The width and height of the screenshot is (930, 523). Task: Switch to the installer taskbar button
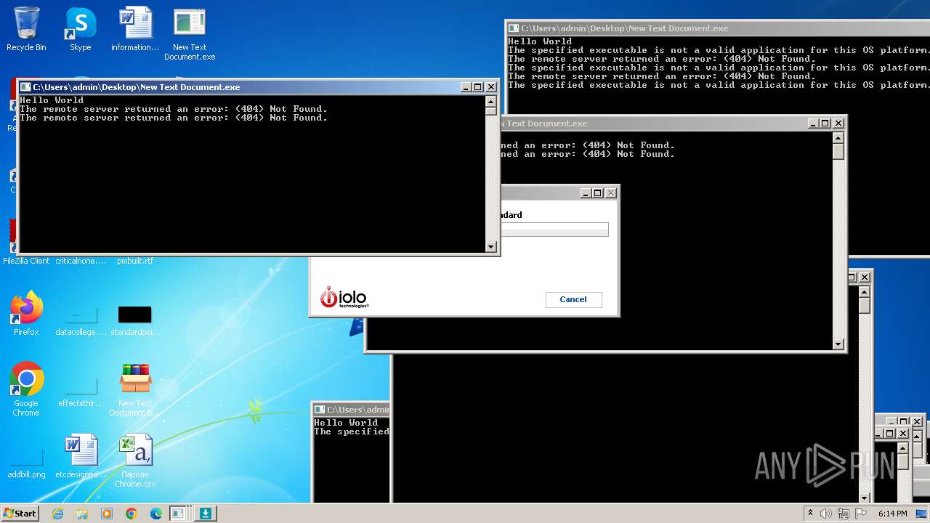coord(206,514)
